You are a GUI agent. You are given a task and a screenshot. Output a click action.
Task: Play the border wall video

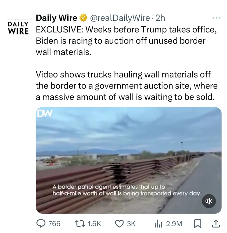[x=129, y=160]
